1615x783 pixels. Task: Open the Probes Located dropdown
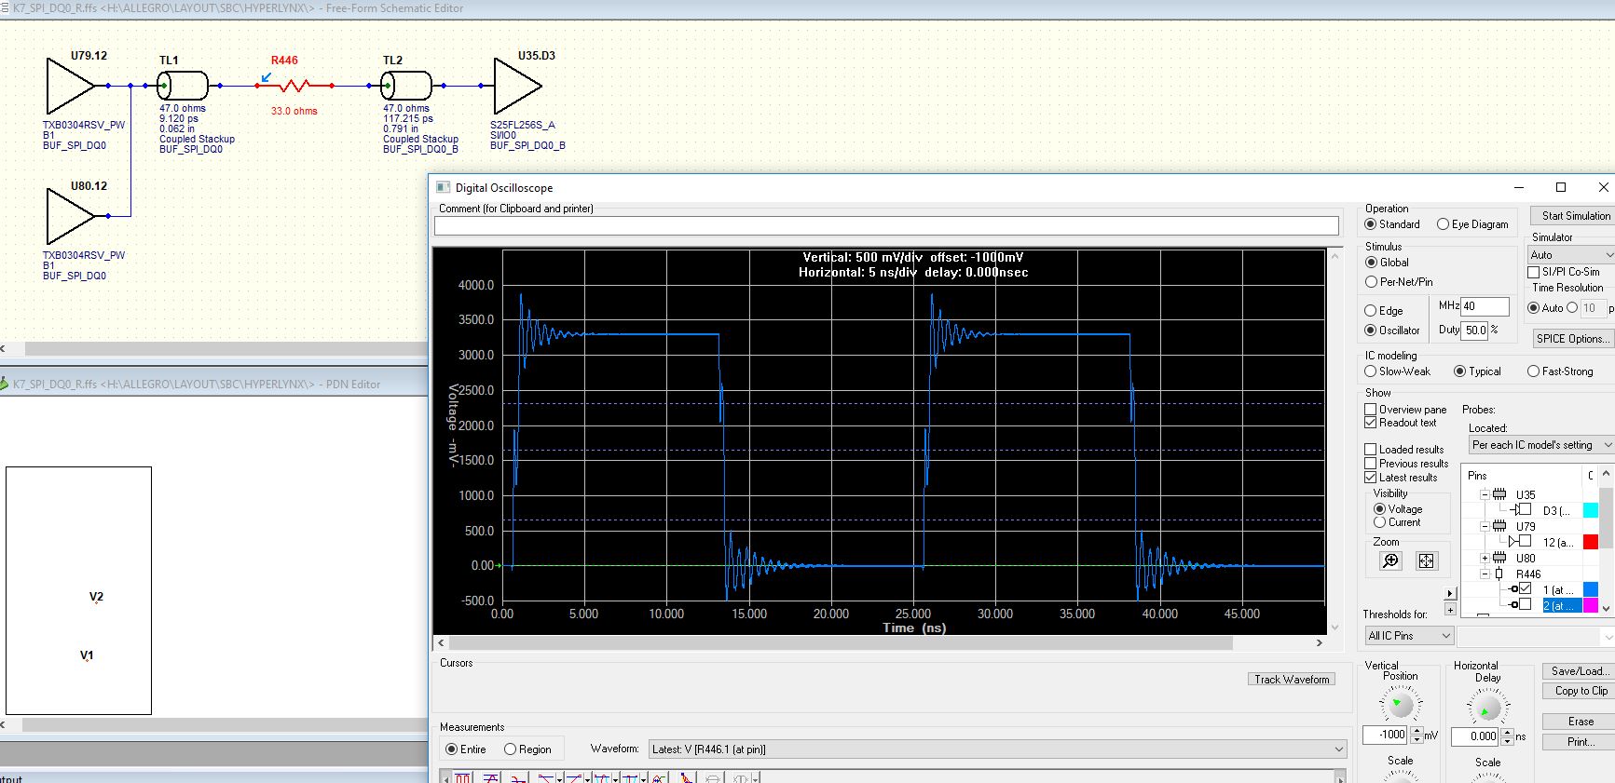tap(1541, 445)
